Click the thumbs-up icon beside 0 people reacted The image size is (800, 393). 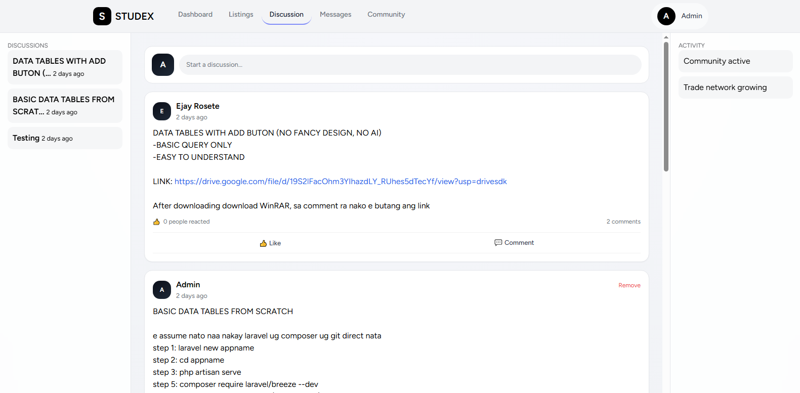coord(157,222)
